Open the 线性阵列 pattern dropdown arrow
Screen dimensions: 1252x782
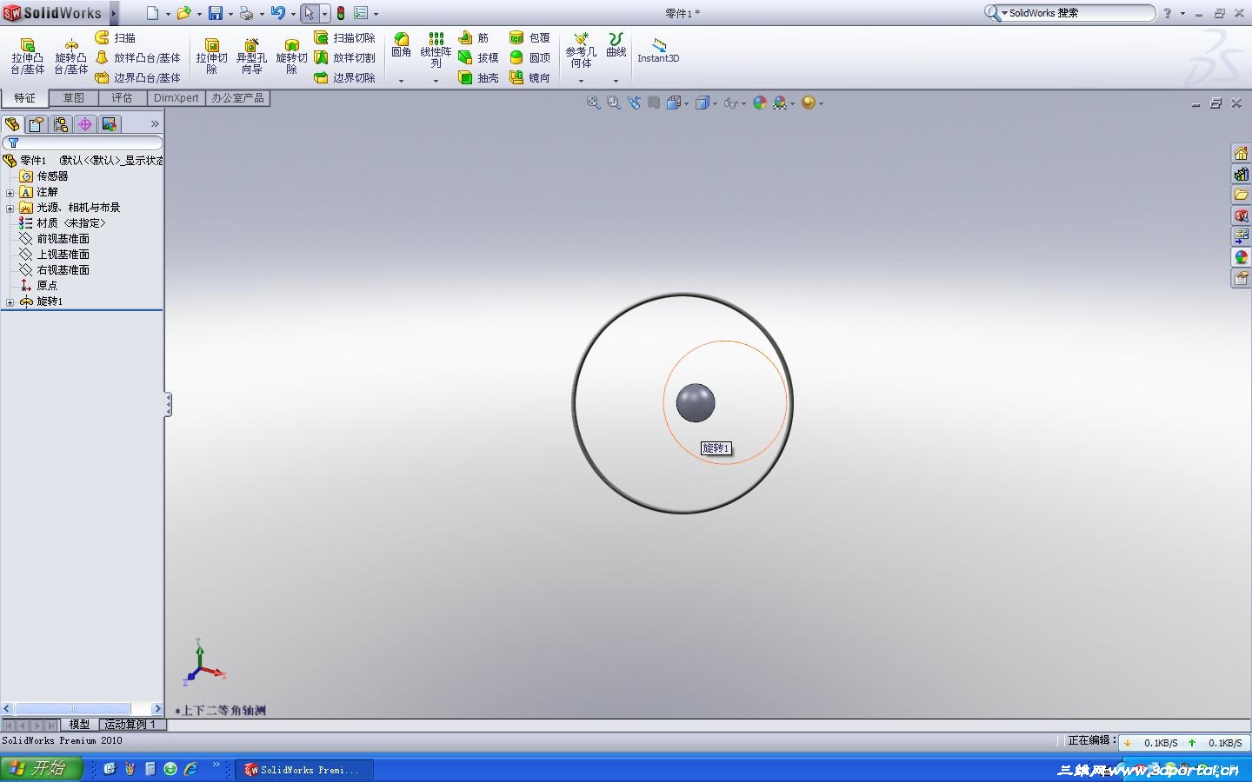pos(436,81)
